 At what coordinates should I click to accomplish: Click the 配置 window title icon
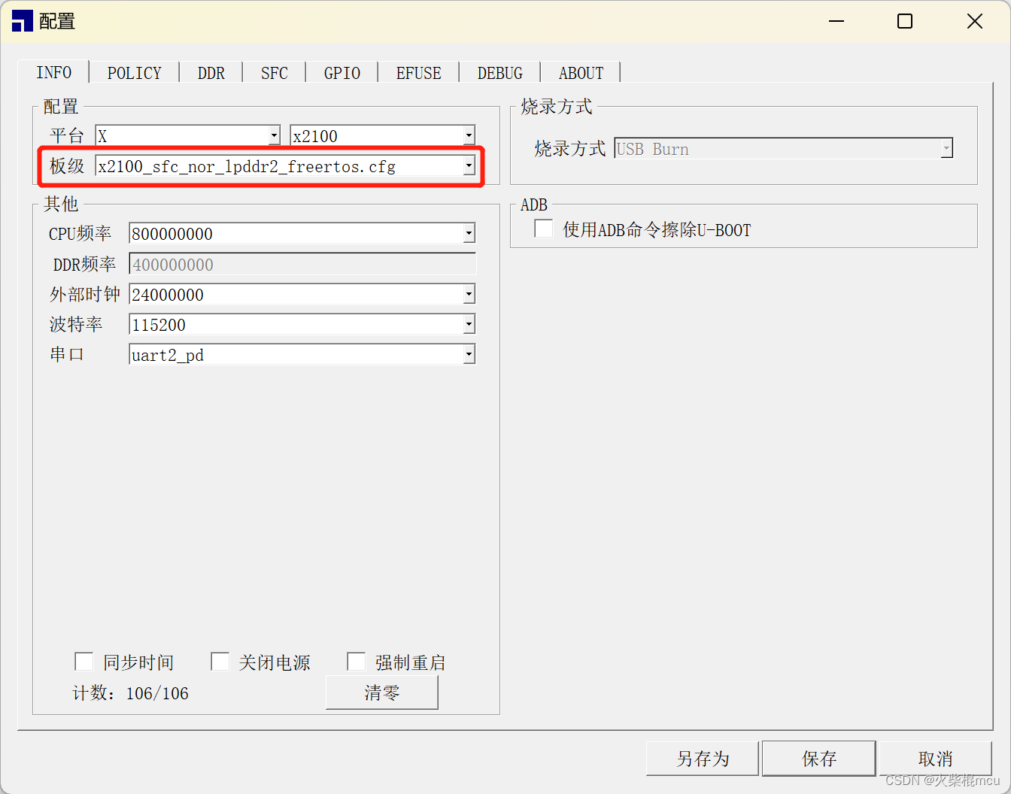tap(23, 22)
